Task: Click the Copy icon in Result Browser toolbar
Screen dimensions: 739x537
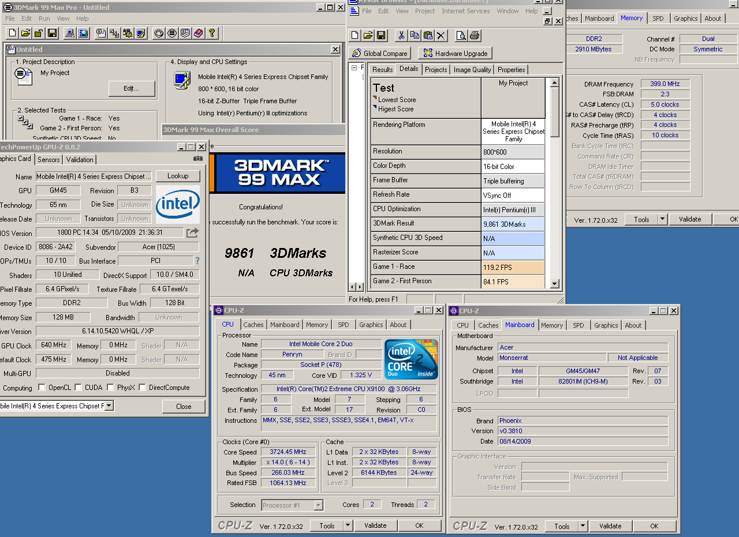Action: 415,36
